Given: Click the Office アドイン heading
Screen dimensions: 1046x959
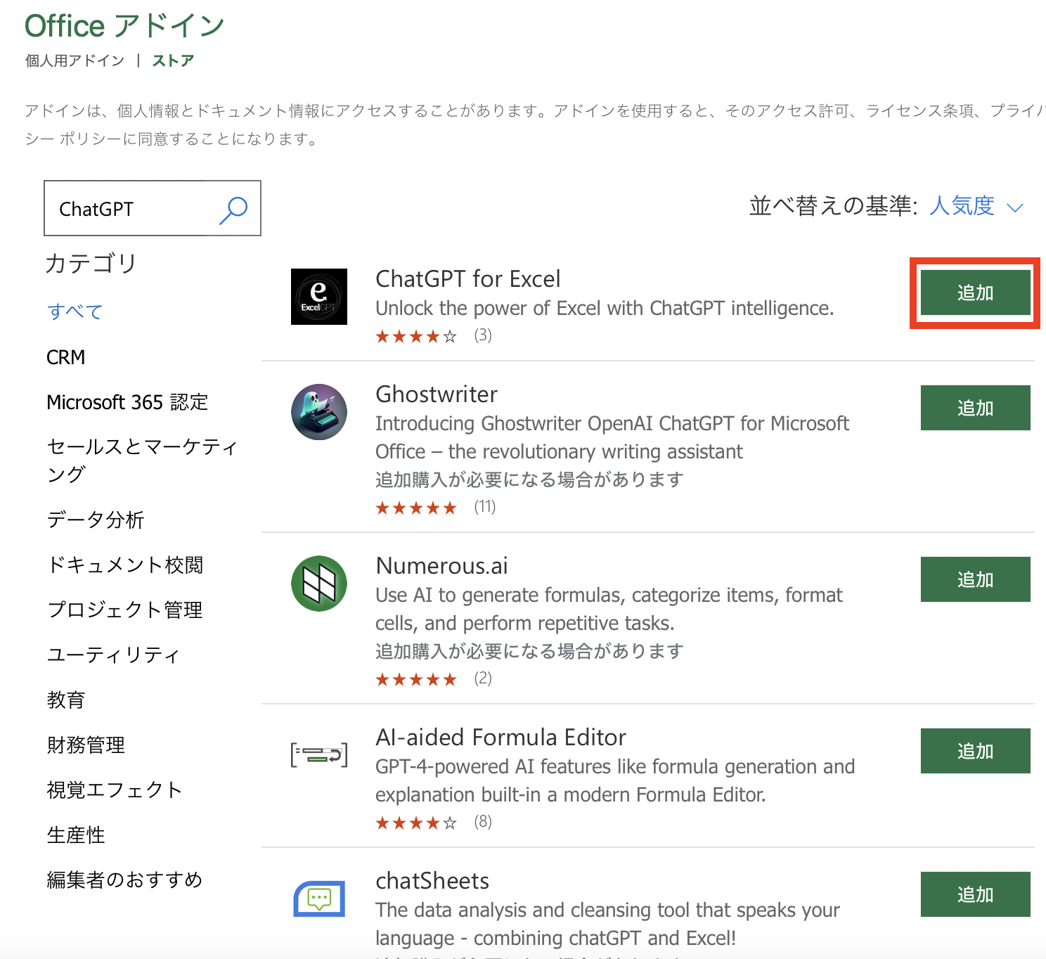Looking at the screenshot, I should coord(125,26).
